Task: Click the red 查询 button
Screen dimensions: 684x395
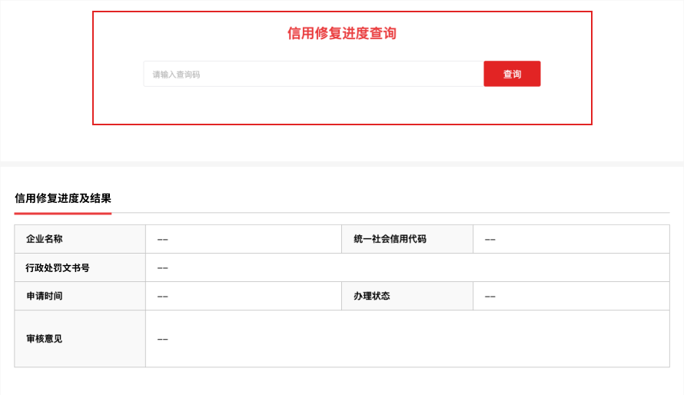Action: [512, 74]
